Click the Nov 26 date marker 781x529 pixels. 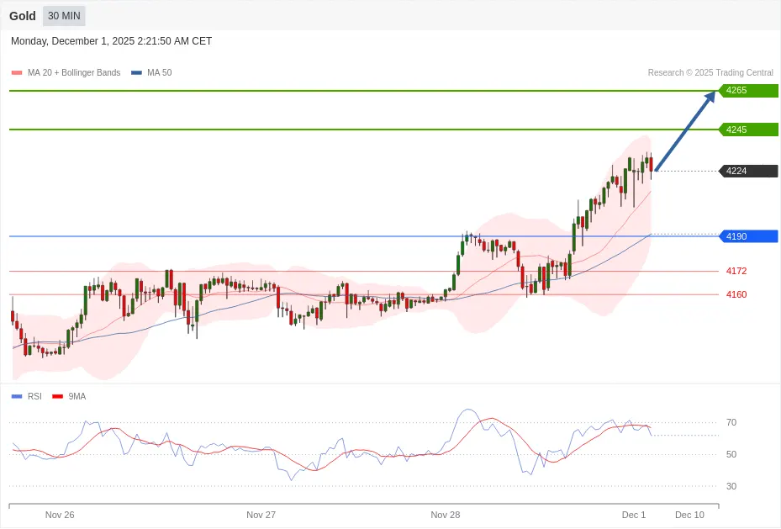point(60,515)
